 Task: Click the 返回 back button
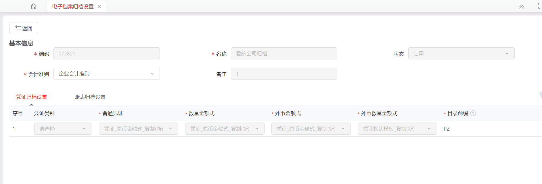point(24,28)
